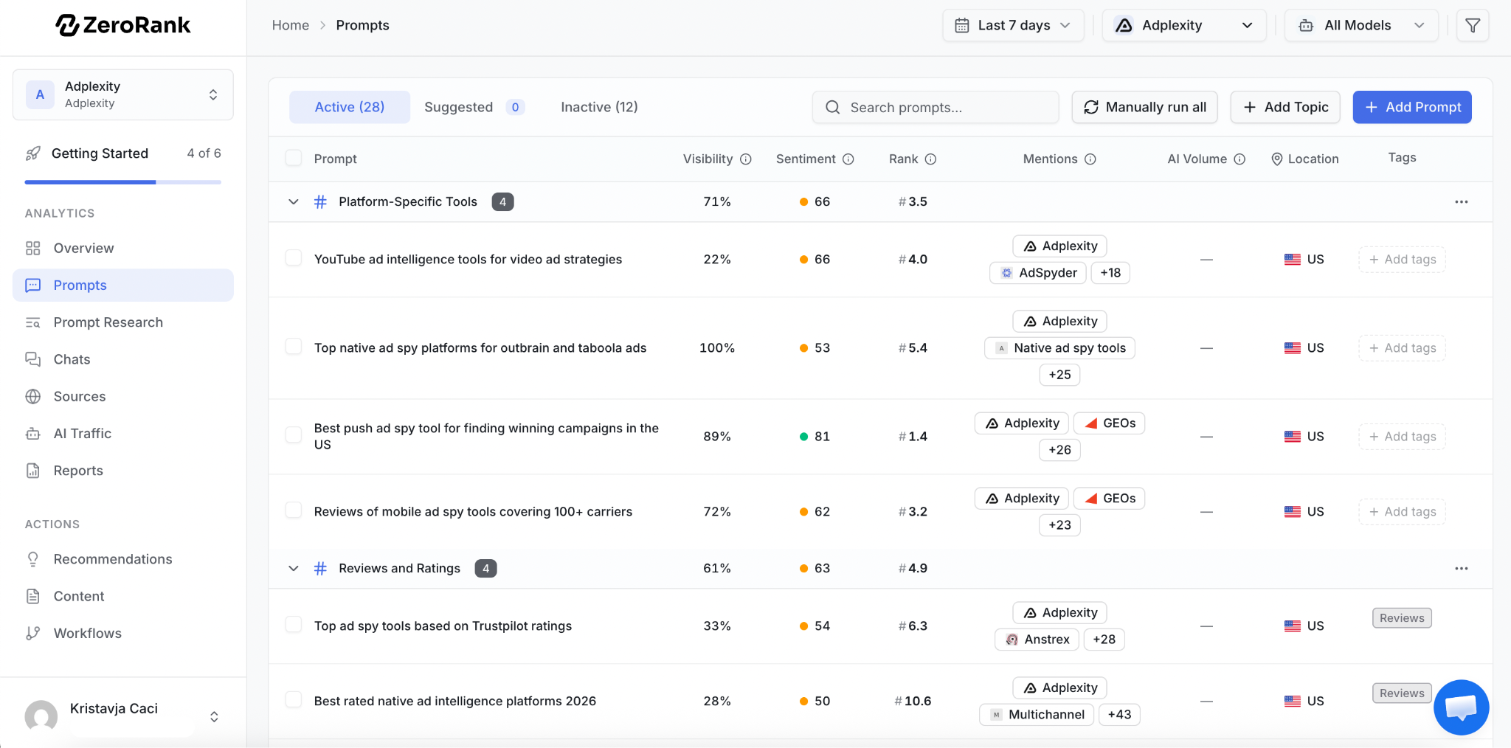Go to Home breadcrumb link

coord(291,26)
